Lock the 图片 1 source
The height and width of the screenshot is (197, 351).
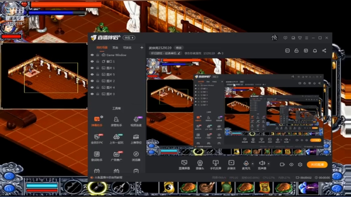[97, 68]
